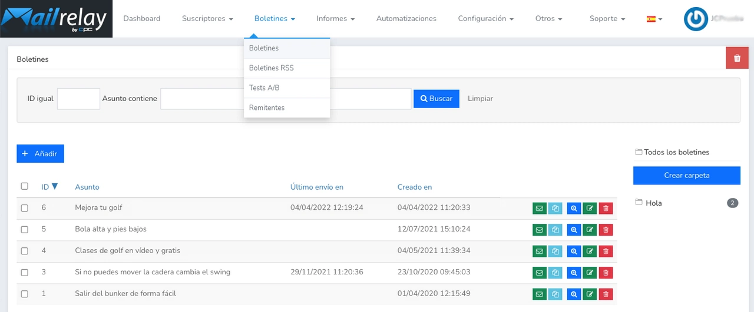Collapse the open Boletines dropdown menu
This screenshot has width=754, height=312.
275,19
